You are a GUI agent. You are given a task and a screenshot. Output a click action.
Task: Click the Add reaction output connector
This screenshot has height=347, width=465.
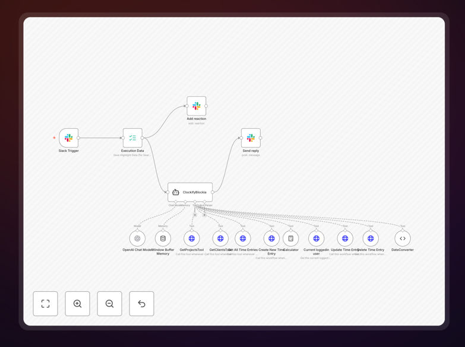tap(206, 106)
